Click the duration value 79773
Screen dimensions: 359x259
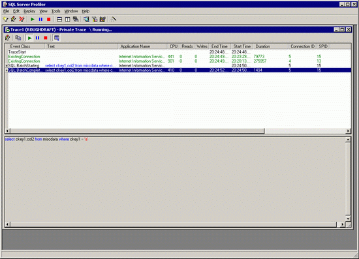tap(259, 57)
